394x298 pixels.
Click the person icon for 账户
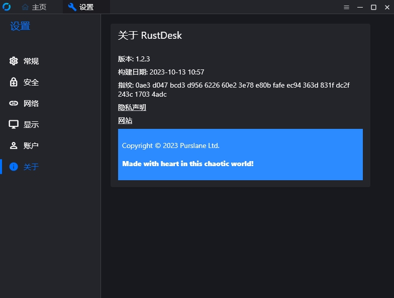click(x=14, y=145)
